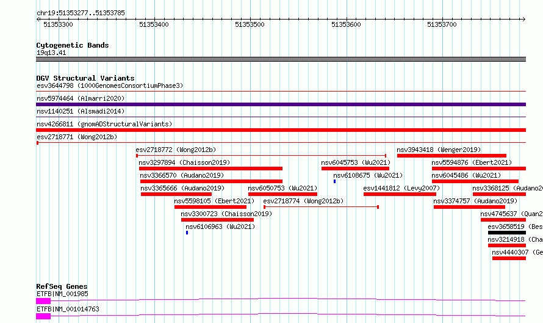
Task: Click the esv1441812 Levy2007 red bar
Action: [400, 194]
